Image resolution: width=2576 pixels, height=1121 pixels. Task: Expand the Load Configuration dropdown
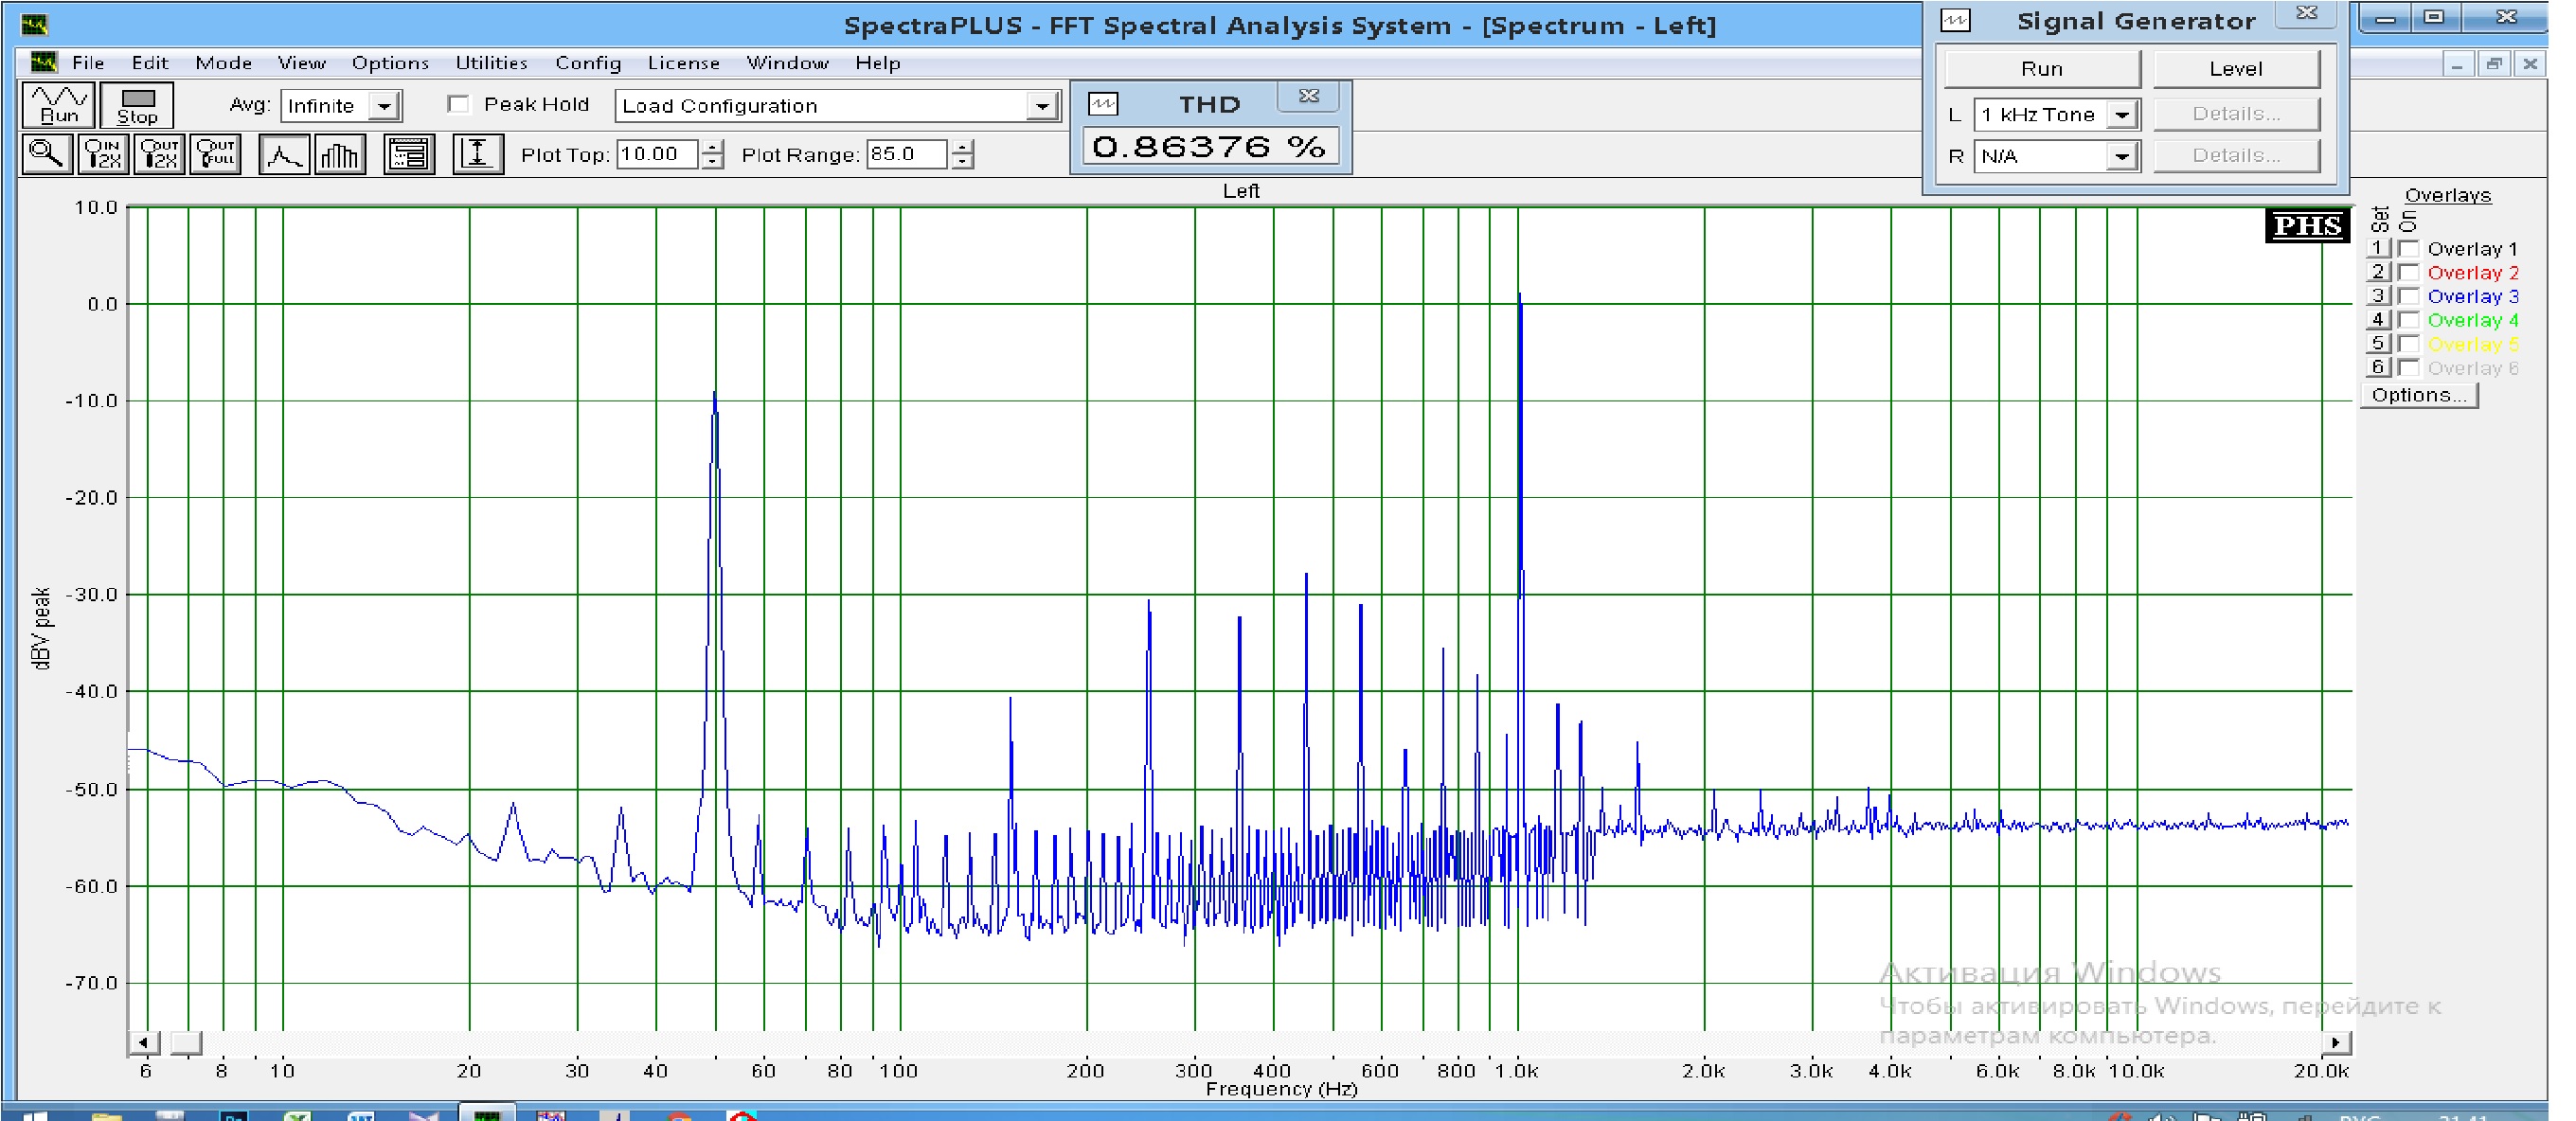coord(1041,106)
